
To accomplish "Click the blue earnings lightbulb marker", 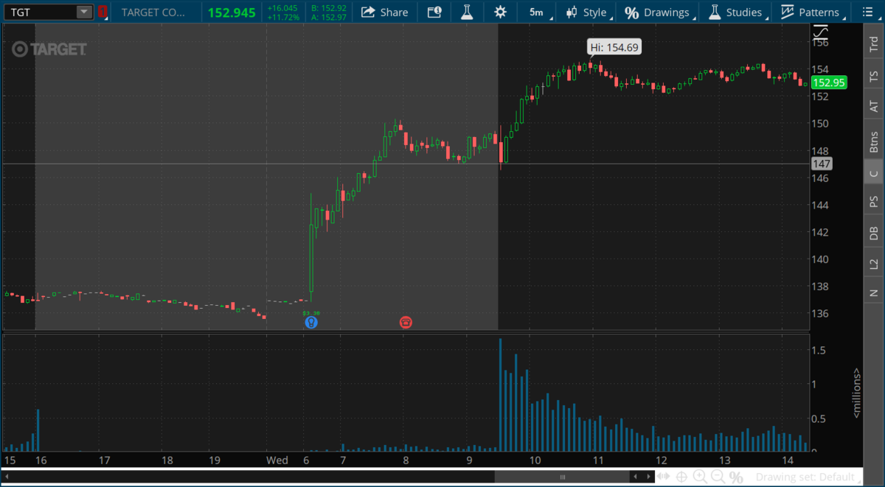I will (311, 322).
